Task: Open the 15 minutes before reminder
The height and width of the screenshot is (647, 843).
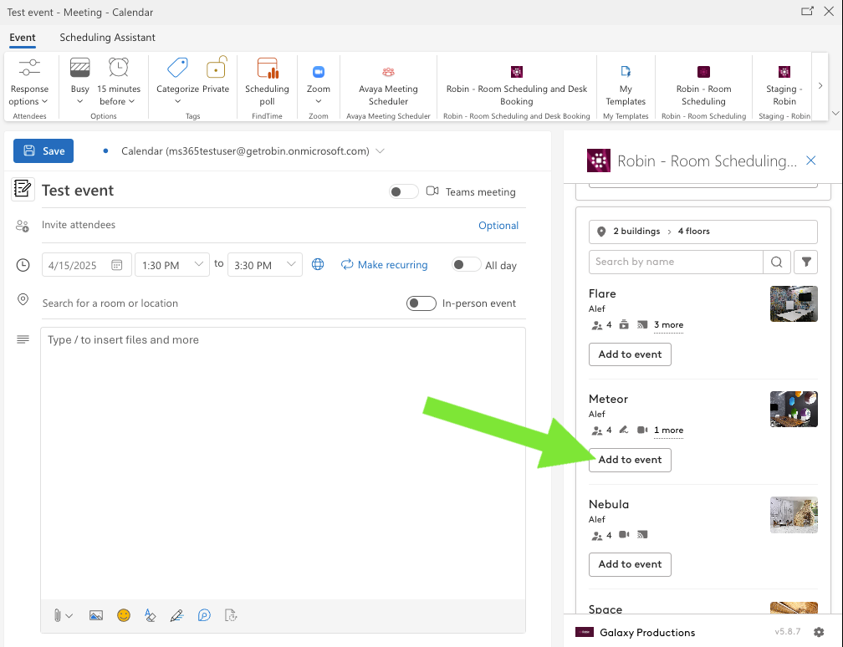Action: (118, 82)
